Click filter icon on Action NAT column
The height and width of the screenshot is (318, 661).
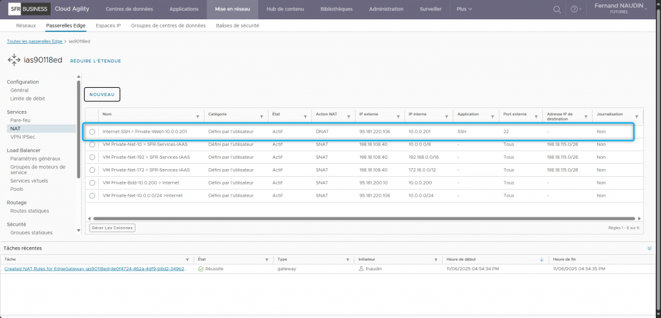coord(349,117)
